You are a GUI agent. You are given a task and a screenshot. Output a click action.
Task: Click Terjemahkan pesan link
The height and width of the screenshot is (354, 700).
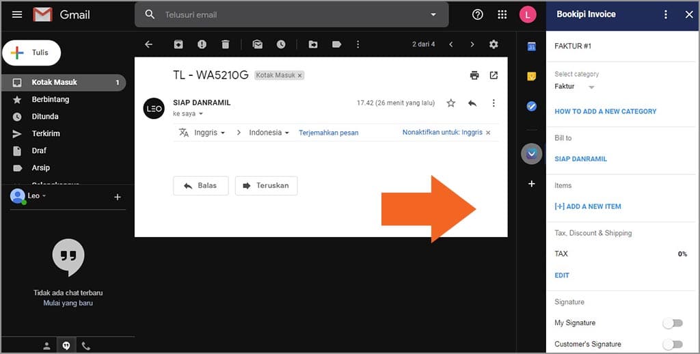tap(329, 133)
